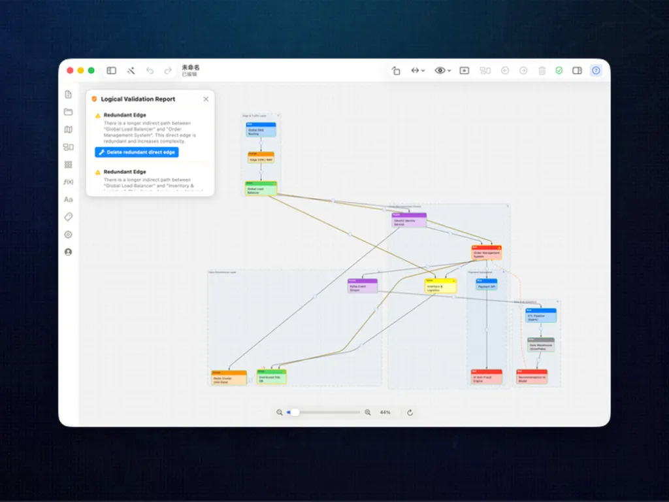The height and width of the screenshot is (502, 669).
Task: Open the user account icon in sidebar
Action: [x=68, y=252]
